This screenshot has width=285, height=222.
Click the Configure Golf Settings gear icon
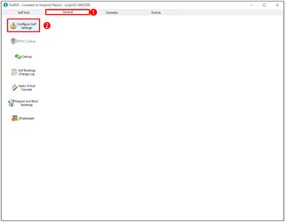click(x=13, y=26)
